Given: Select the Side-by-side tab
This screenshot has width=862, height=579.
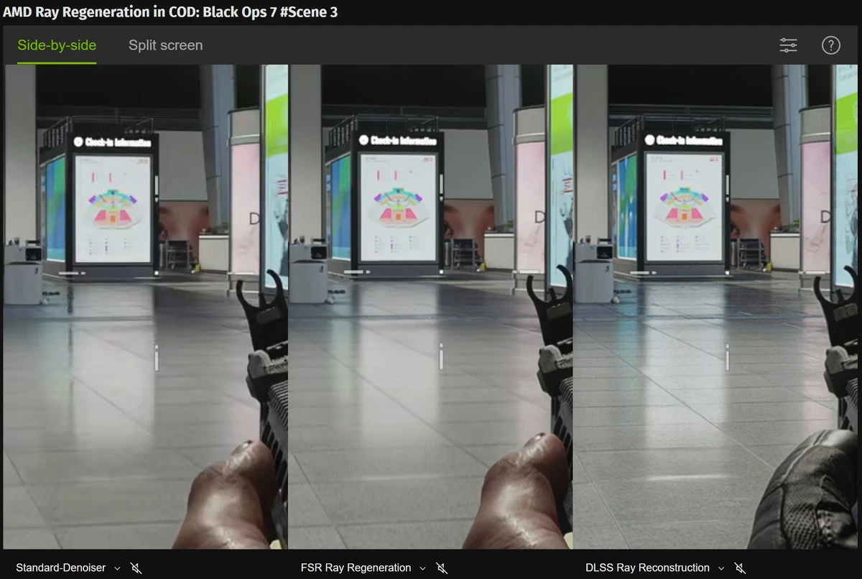Looking at the screenshot, I should point(57,45).
